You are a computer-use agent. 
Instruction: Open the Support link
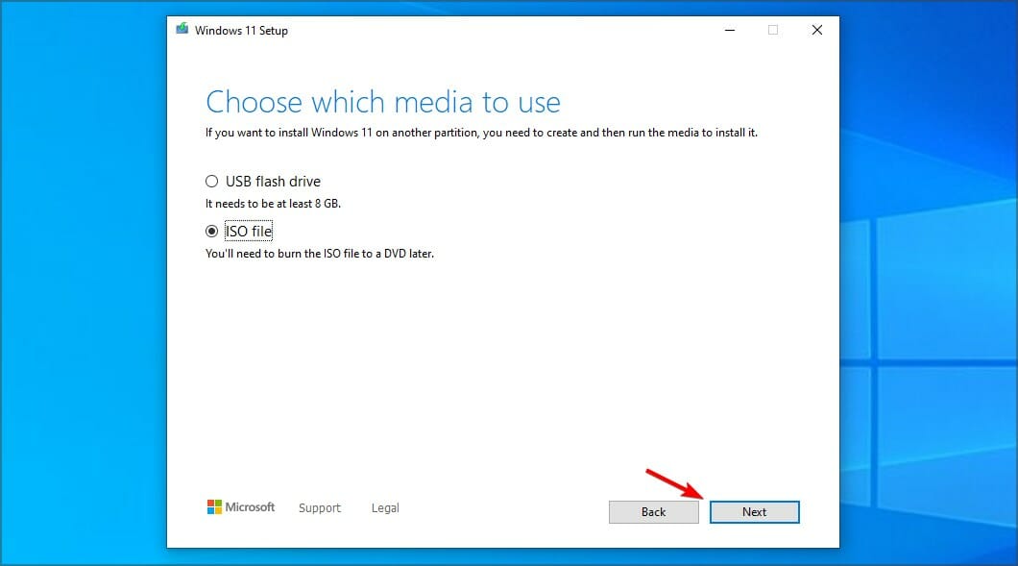click(x=320, y=507)
